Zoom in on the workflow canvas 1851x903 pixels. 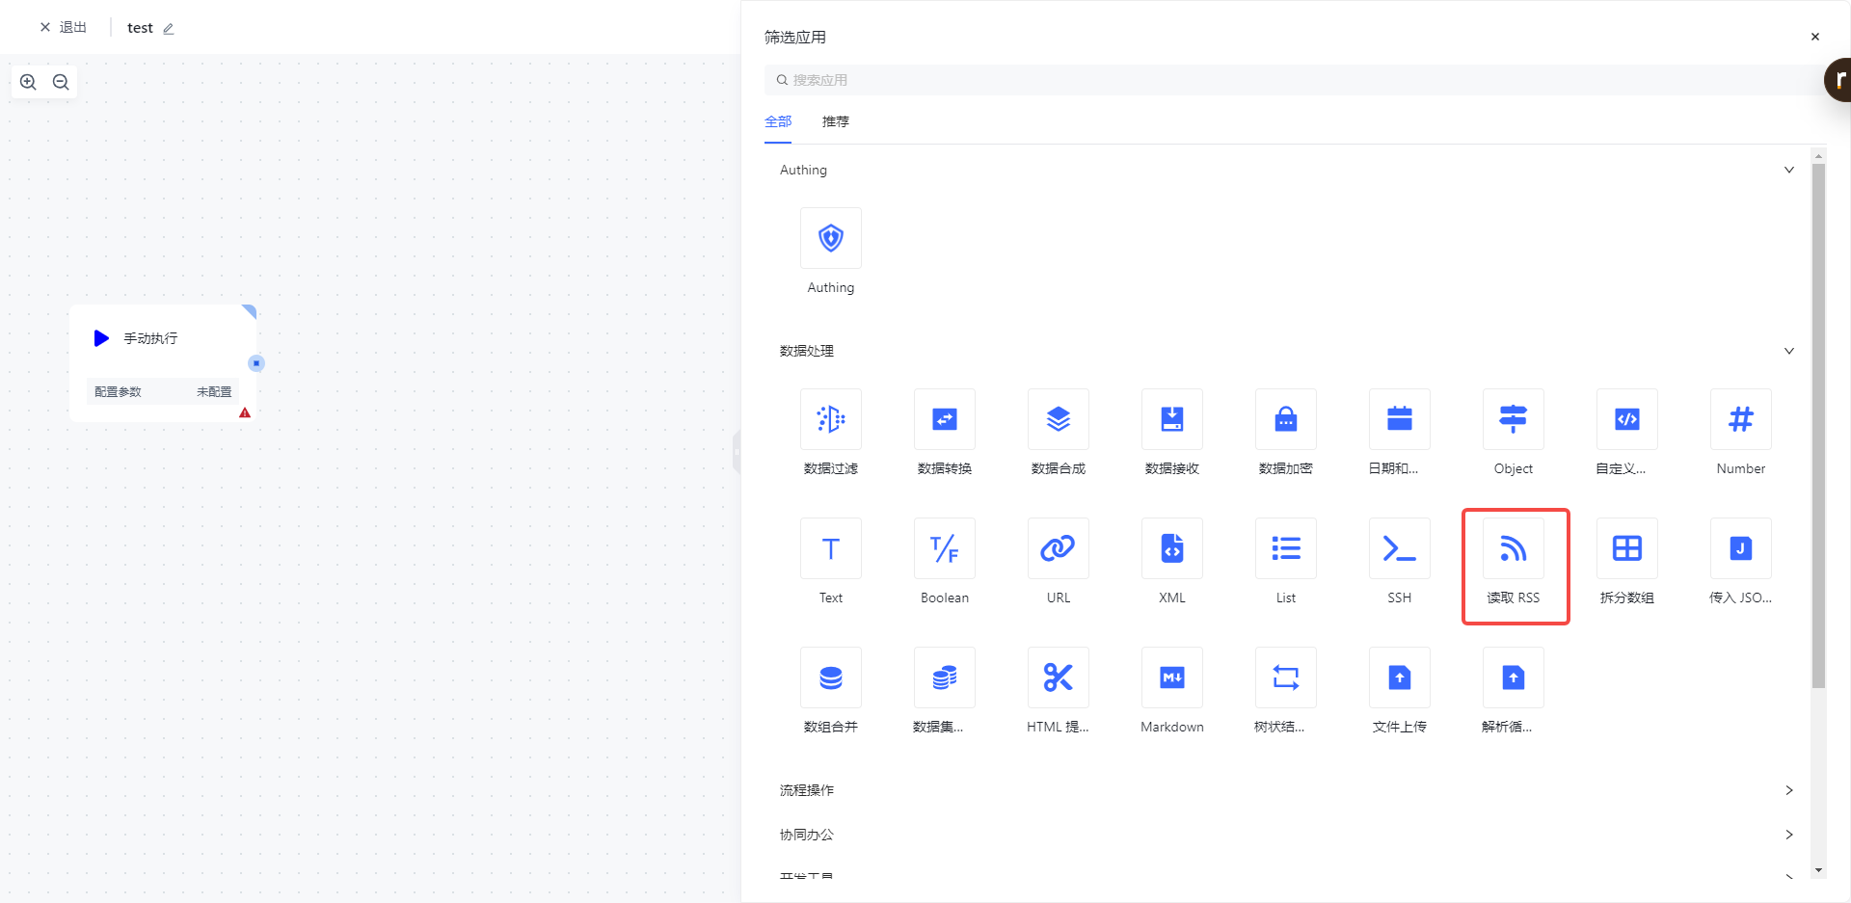point(29,83)
